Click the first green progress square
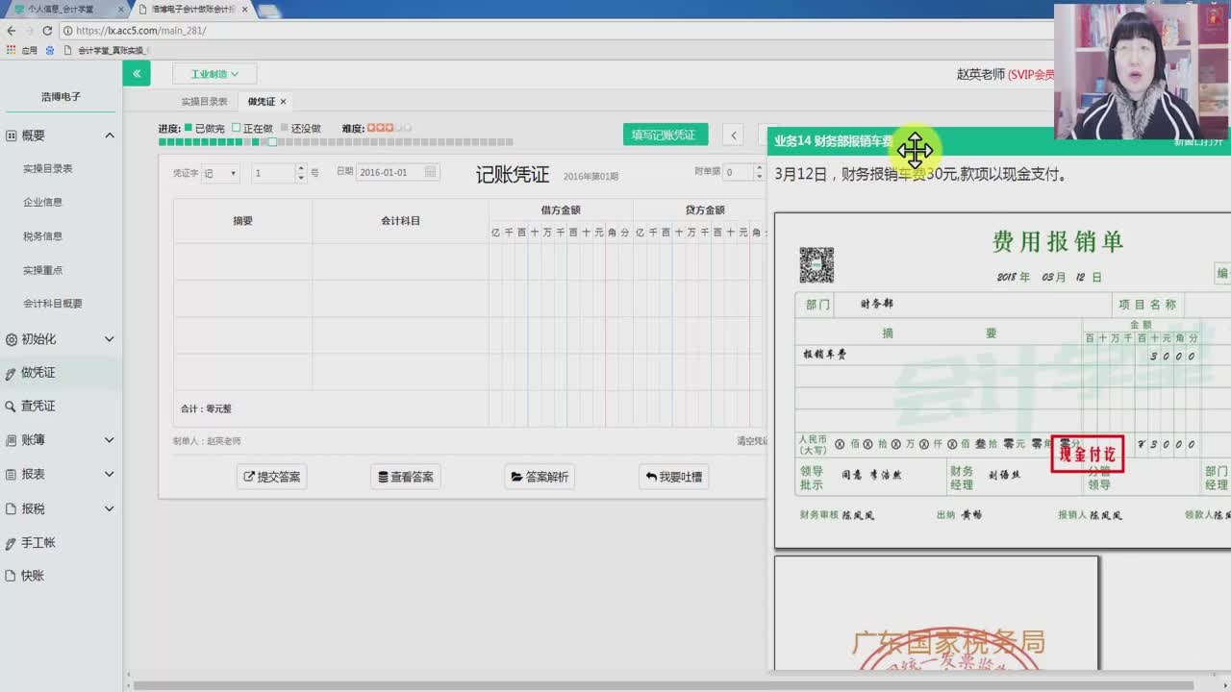This screenshot has height=692, width=1231. pyautogui.click(x=163, y=142)
